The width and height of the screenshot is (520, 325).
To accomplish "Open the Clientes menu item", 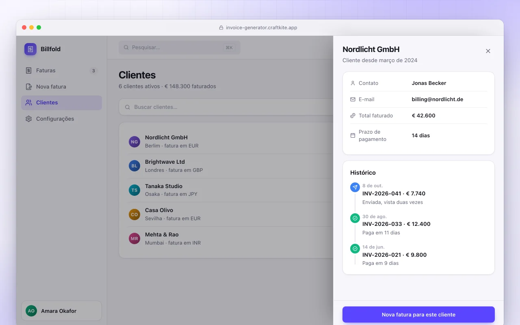I will click(x=61, y=103).
